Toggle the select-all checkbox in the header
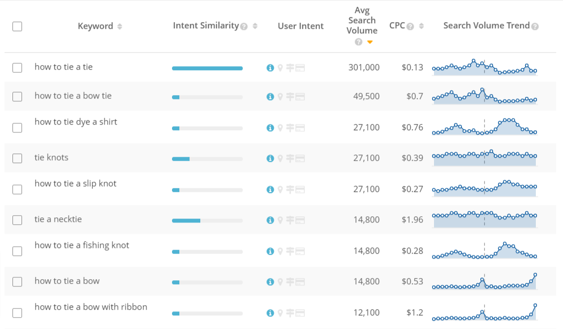The width and height of the screenshot is (563, 329). pos(17,26)
